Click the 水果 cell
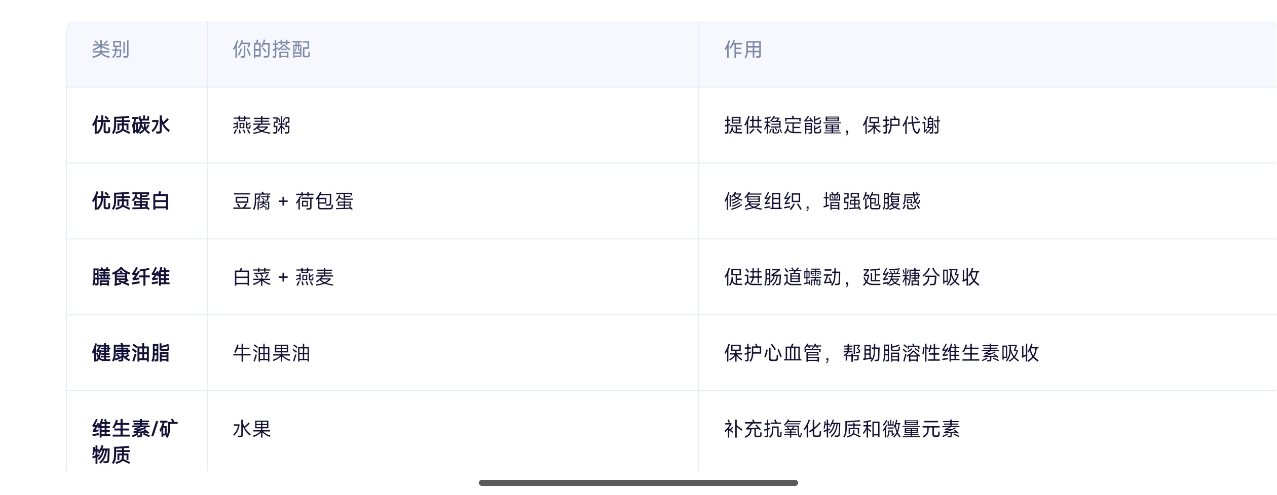 click(x=252, y=429)
